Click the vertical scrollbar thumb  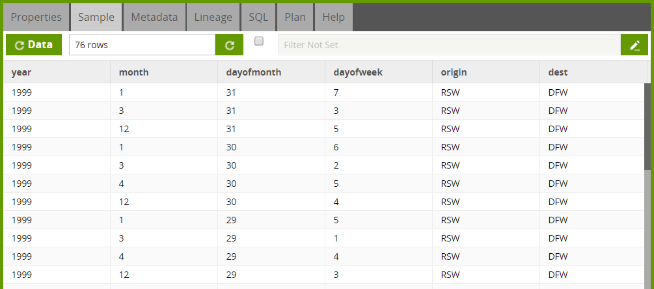647,126
